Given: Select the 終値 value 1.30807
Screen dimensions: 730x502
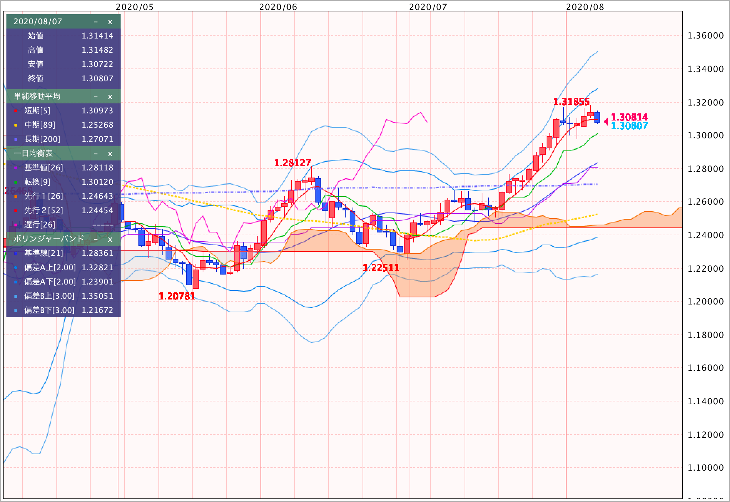Looking at the screenshot, I should click(97, 79).
